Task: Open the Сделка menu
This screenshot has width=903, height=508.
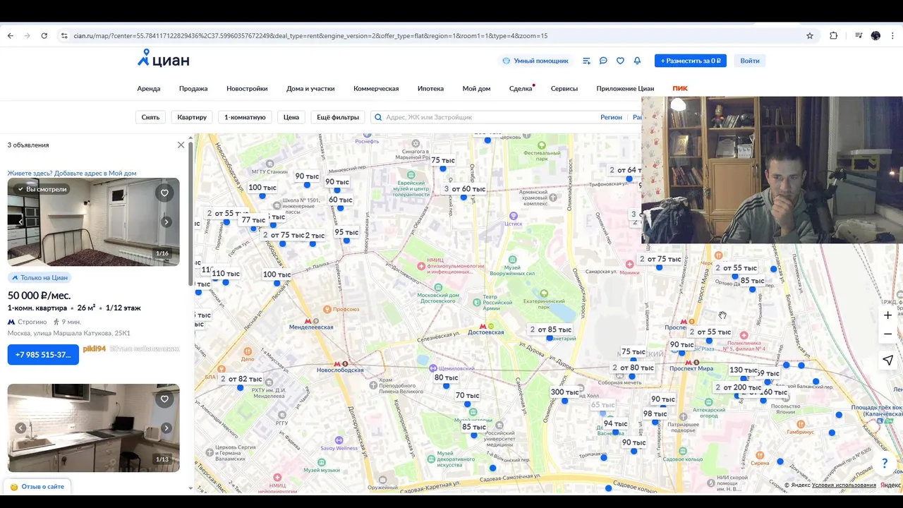Action: click(x=521, y=88)
